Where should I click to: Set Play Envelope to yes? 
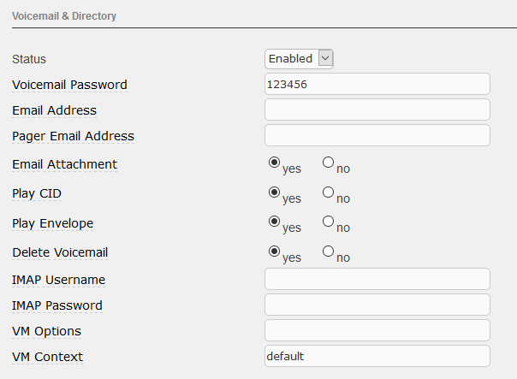click(275, 221)
